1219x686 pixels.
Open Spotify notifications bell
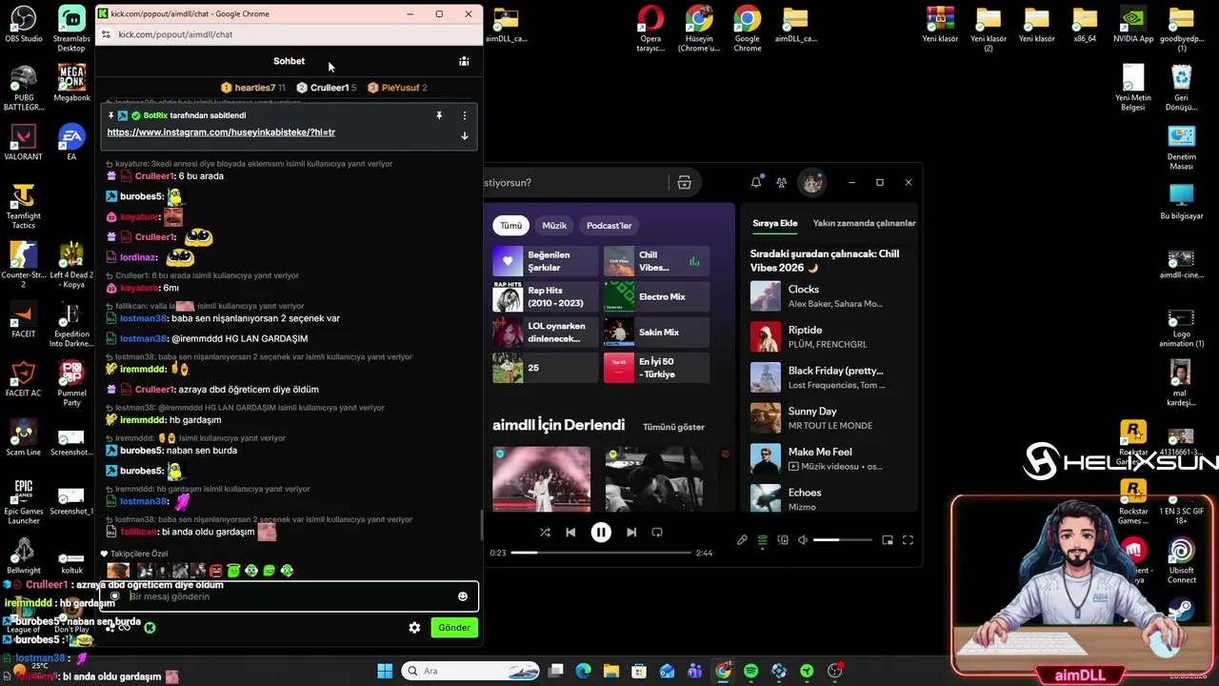[x=756, y=182]
